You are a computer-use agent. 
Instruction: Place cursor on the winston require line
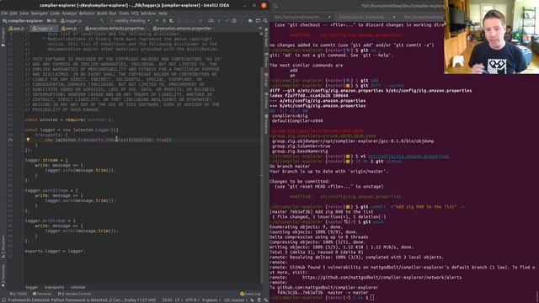pyautogui.click(x=69, y=120)
